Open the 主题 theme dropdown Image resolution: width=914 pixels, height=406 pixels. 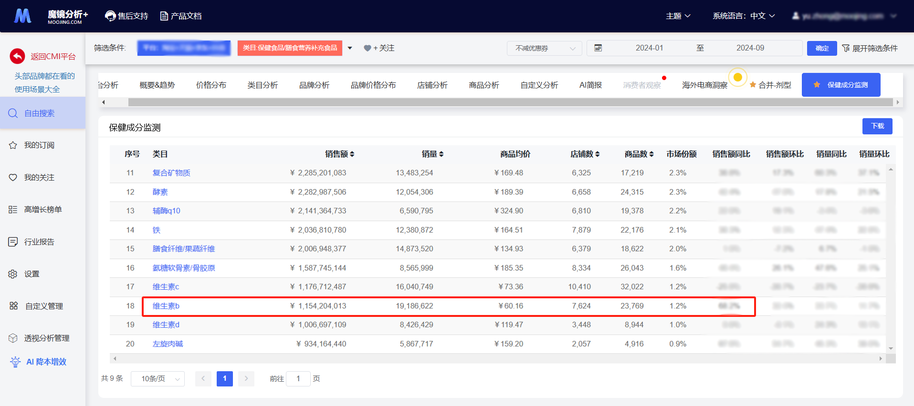tap(678, 16)
